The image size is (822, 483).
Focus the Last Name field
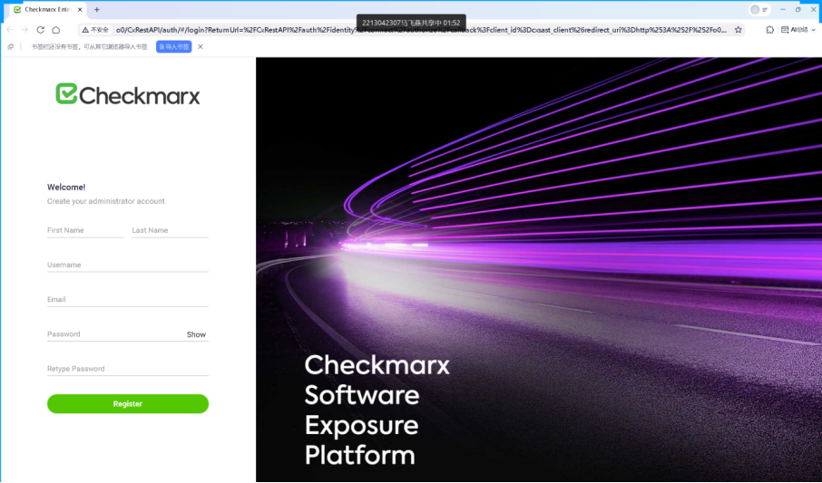[x=171, y=230]
